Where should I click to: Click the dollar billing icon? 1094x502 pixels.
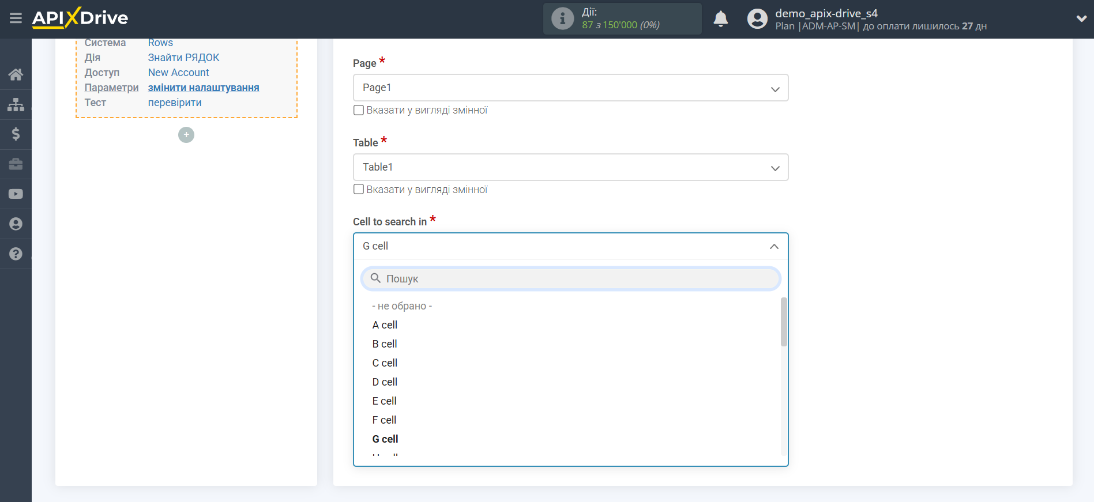[x=16, y=134]
